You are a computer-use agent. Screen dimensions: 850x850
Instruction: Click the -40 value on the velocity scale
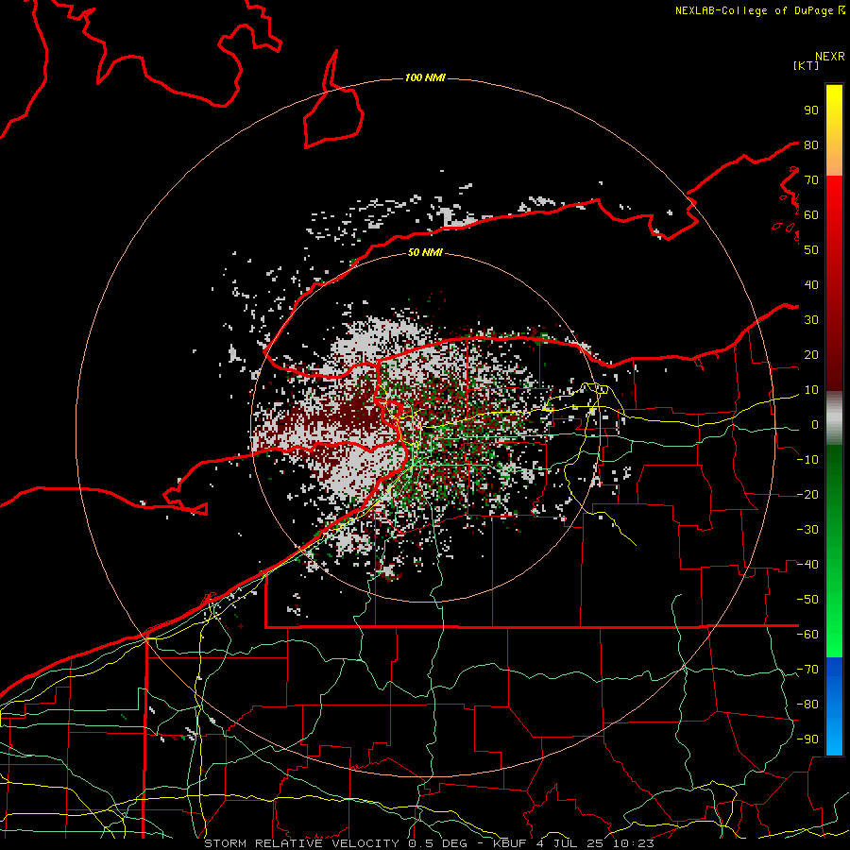tap(807, 565)
